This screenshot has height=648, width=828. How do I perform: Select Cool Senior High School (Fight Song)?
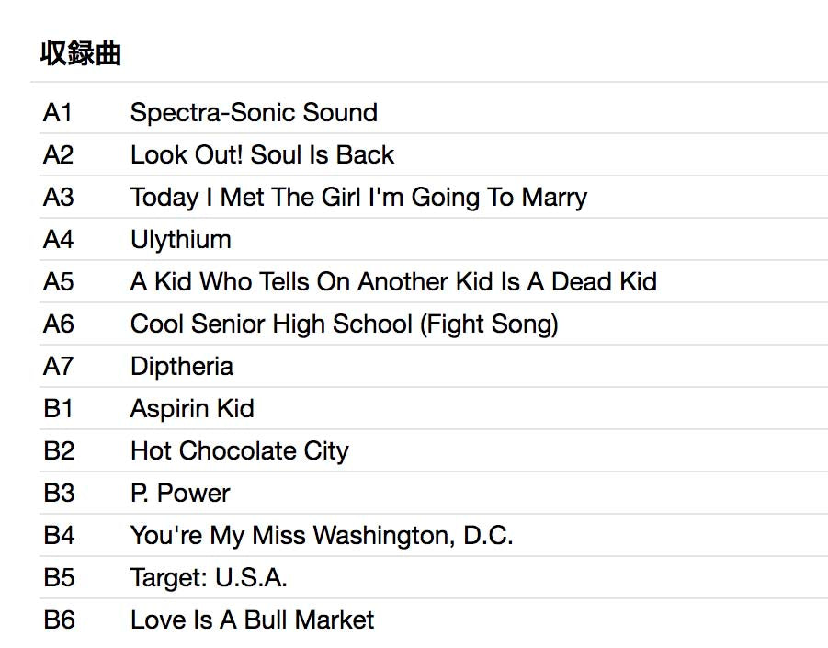click(x=344, y=324)
